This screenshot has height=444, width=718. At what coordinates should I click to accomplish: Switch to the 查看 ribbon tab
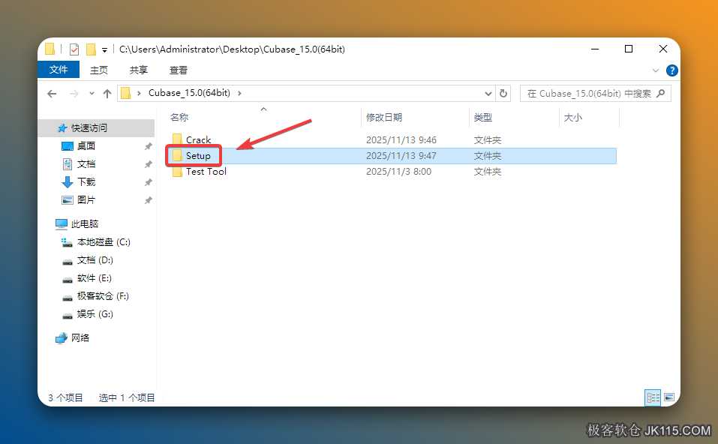178,70
